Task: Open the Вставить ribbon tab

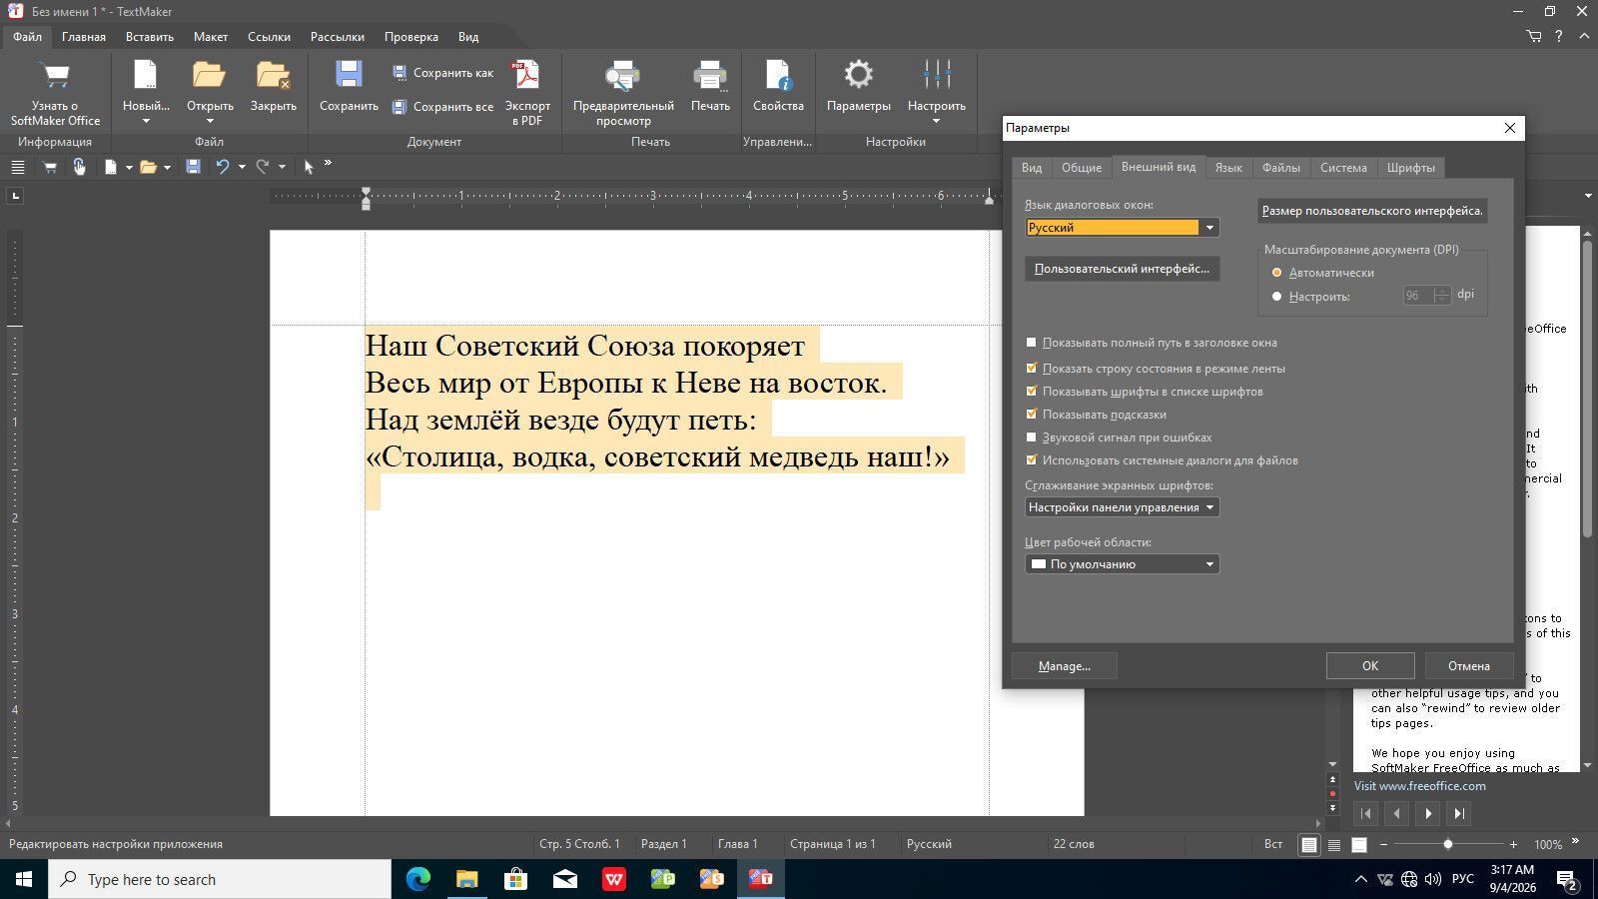Action: coord(150,37)
